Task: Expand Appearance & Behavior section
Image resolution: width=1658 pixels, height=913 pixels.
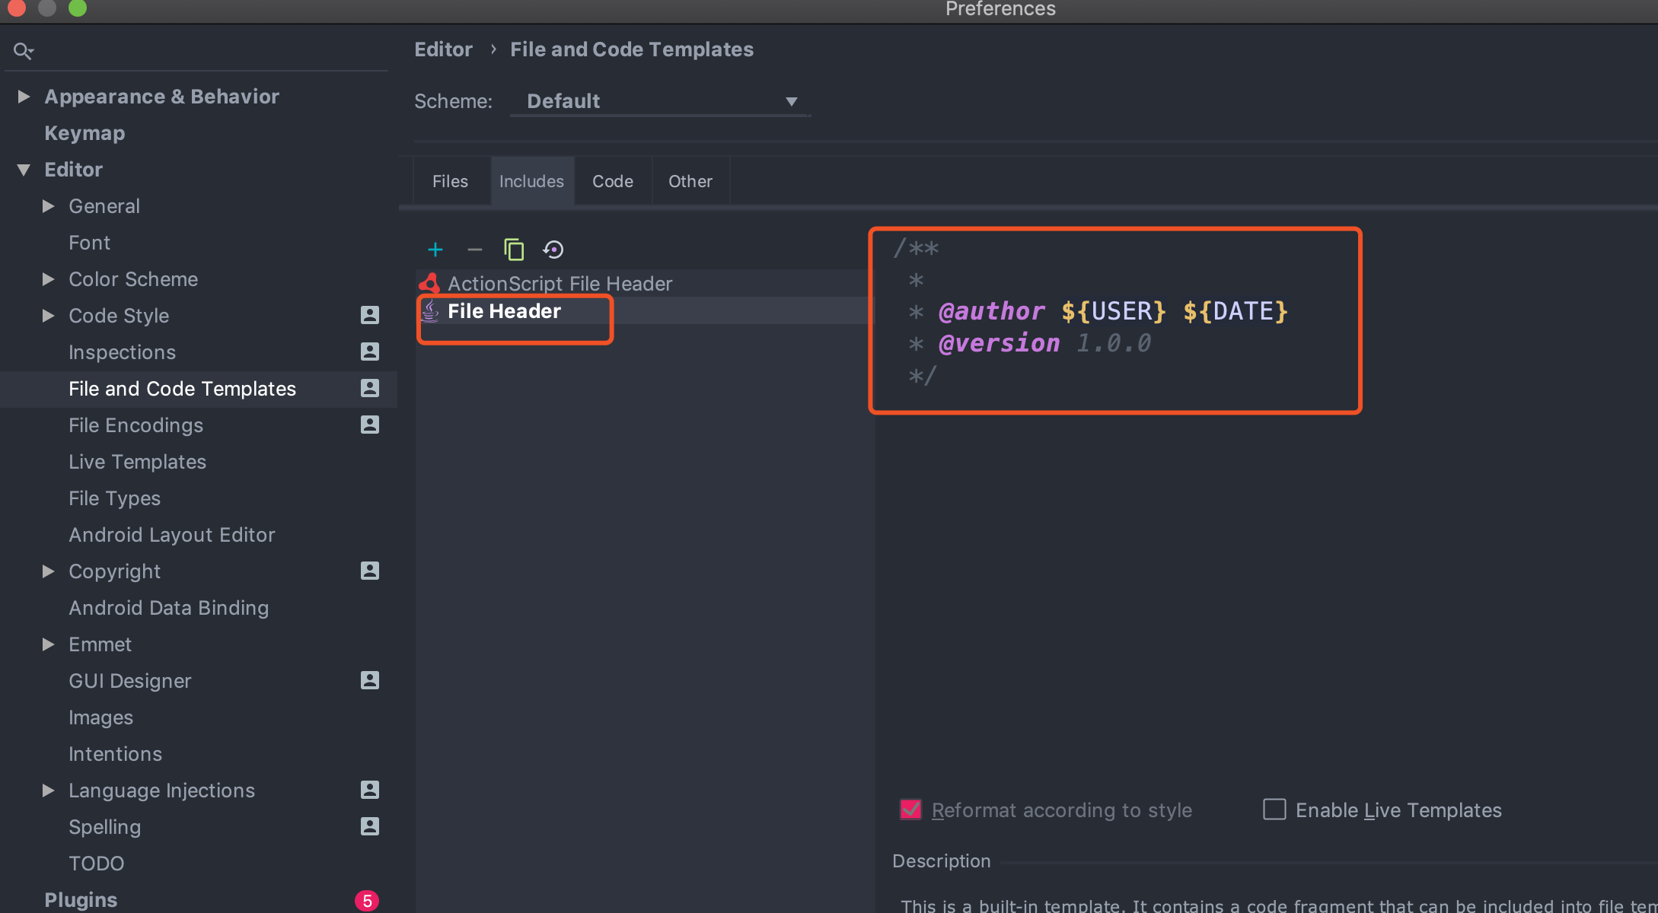Action: 24,97
